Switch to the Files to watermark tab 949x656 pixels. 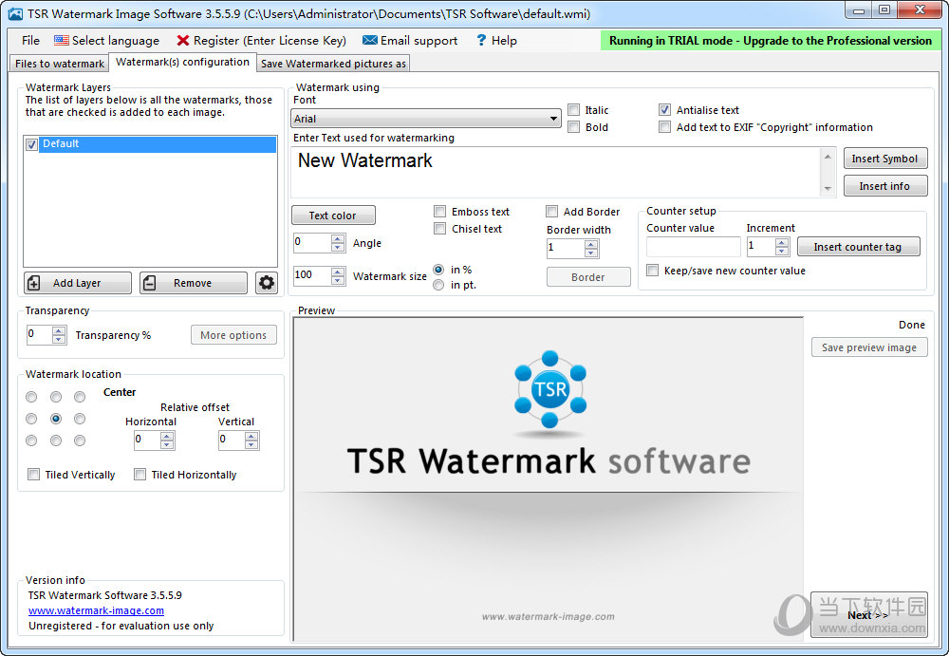pyautogui.click(x=58, y=63)
